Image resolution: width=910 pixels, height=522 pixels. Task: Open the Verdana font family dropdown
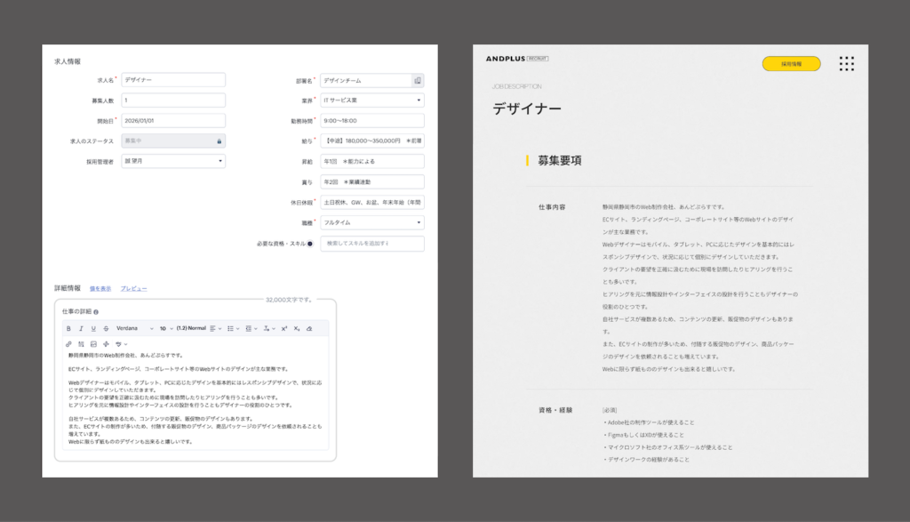(x=133, y=327)
